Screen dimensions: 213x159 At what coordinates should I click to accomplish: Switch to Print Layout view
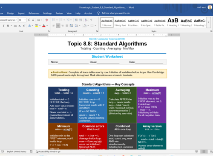(204, 151)
